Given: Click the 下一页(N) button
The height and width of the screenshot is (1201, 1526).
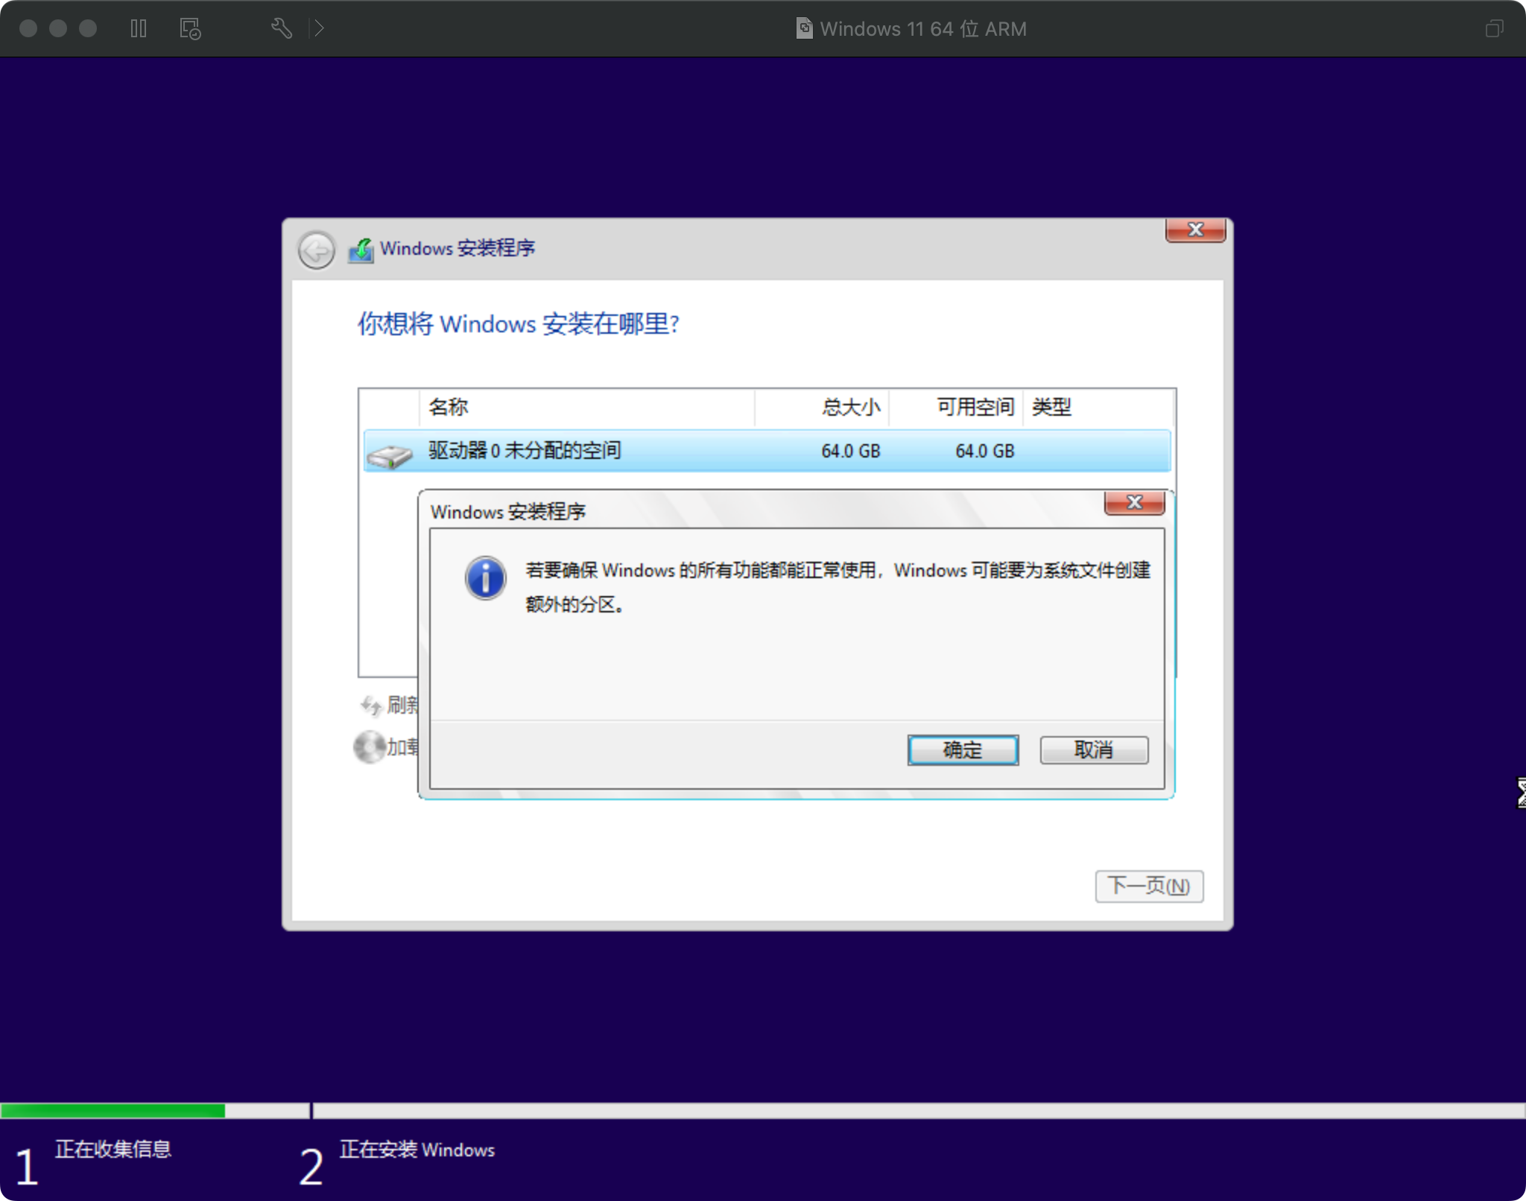Looking at the screenshot, I should tap(1149, 886).
